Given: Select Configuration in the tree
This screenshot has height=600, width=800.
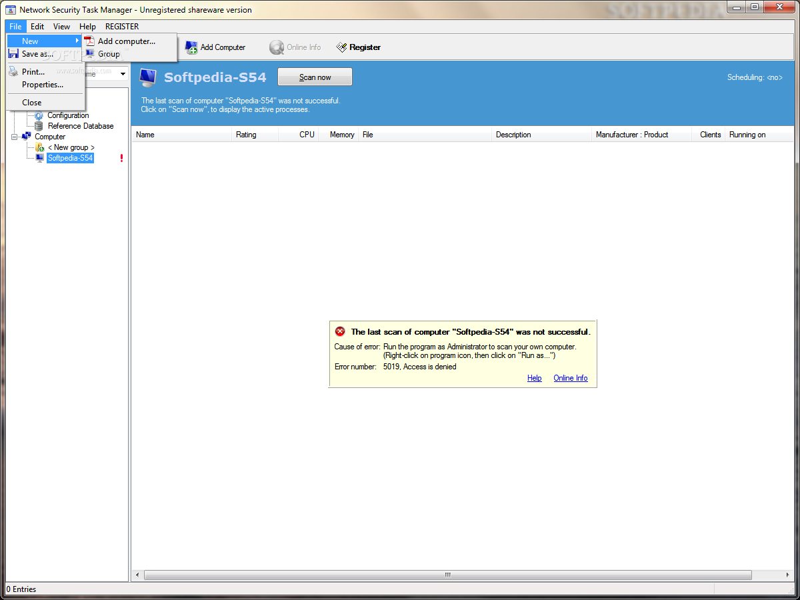Looking at the screenshot, I should tap(68, 115).
